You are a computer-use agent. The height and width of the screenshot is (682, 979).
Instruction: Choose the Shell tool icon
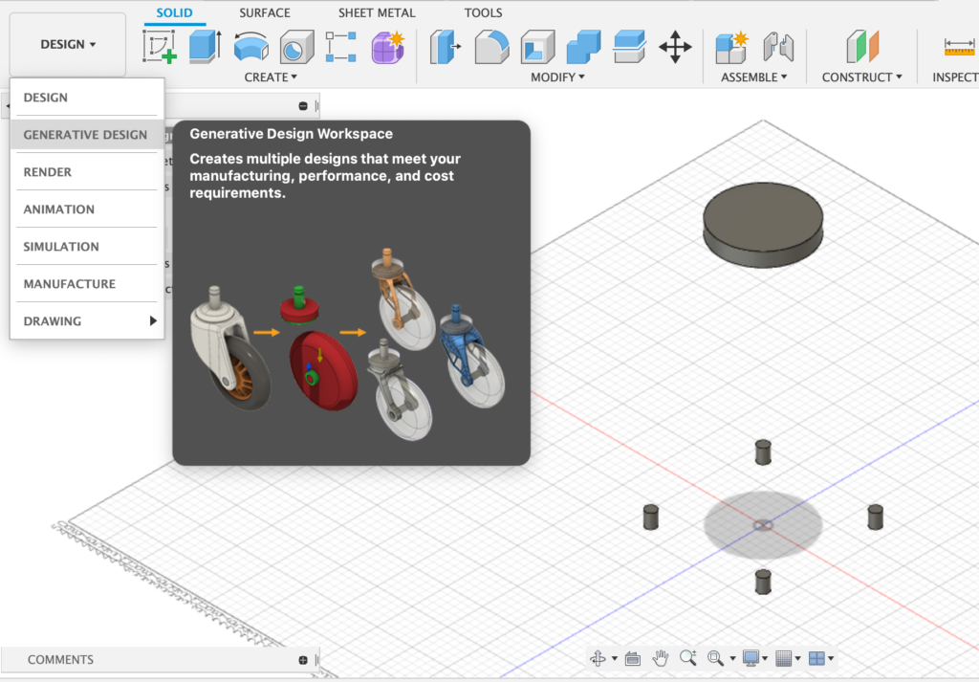(537, 46)
